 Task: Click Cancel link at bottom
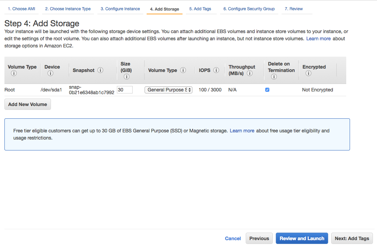point(233,238)
